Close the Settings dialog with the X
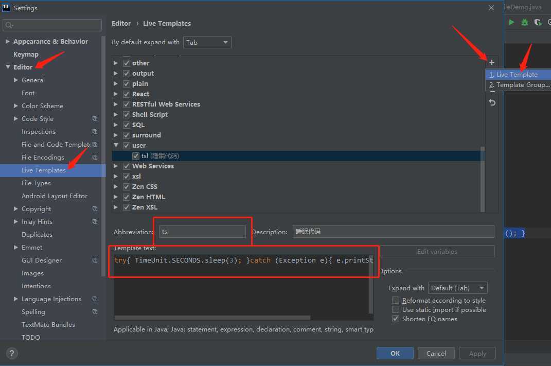This screenshot has height=366, width=551. (491, 8)
